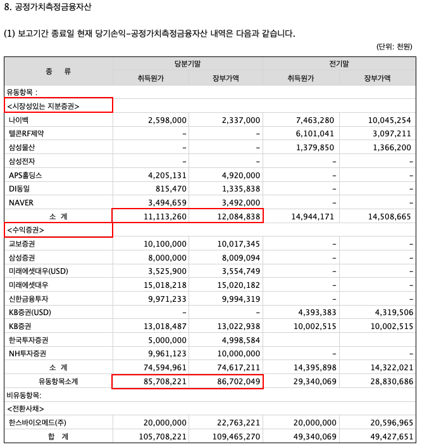Select the 'DI동일' row label

20,189
